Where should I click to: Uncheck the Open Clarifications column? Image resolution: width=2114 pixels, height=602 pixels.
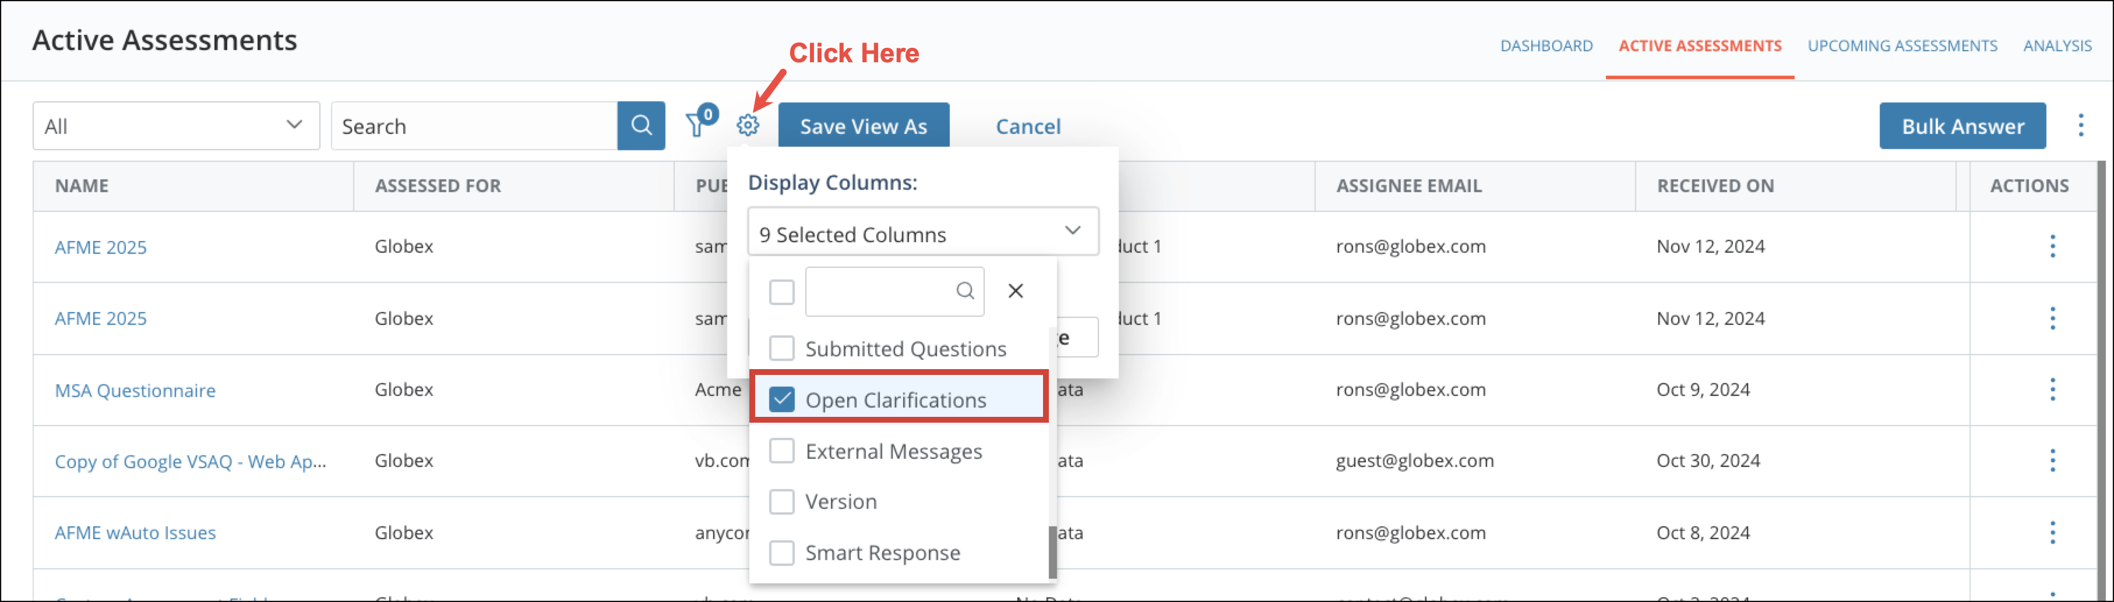[782, 399]
